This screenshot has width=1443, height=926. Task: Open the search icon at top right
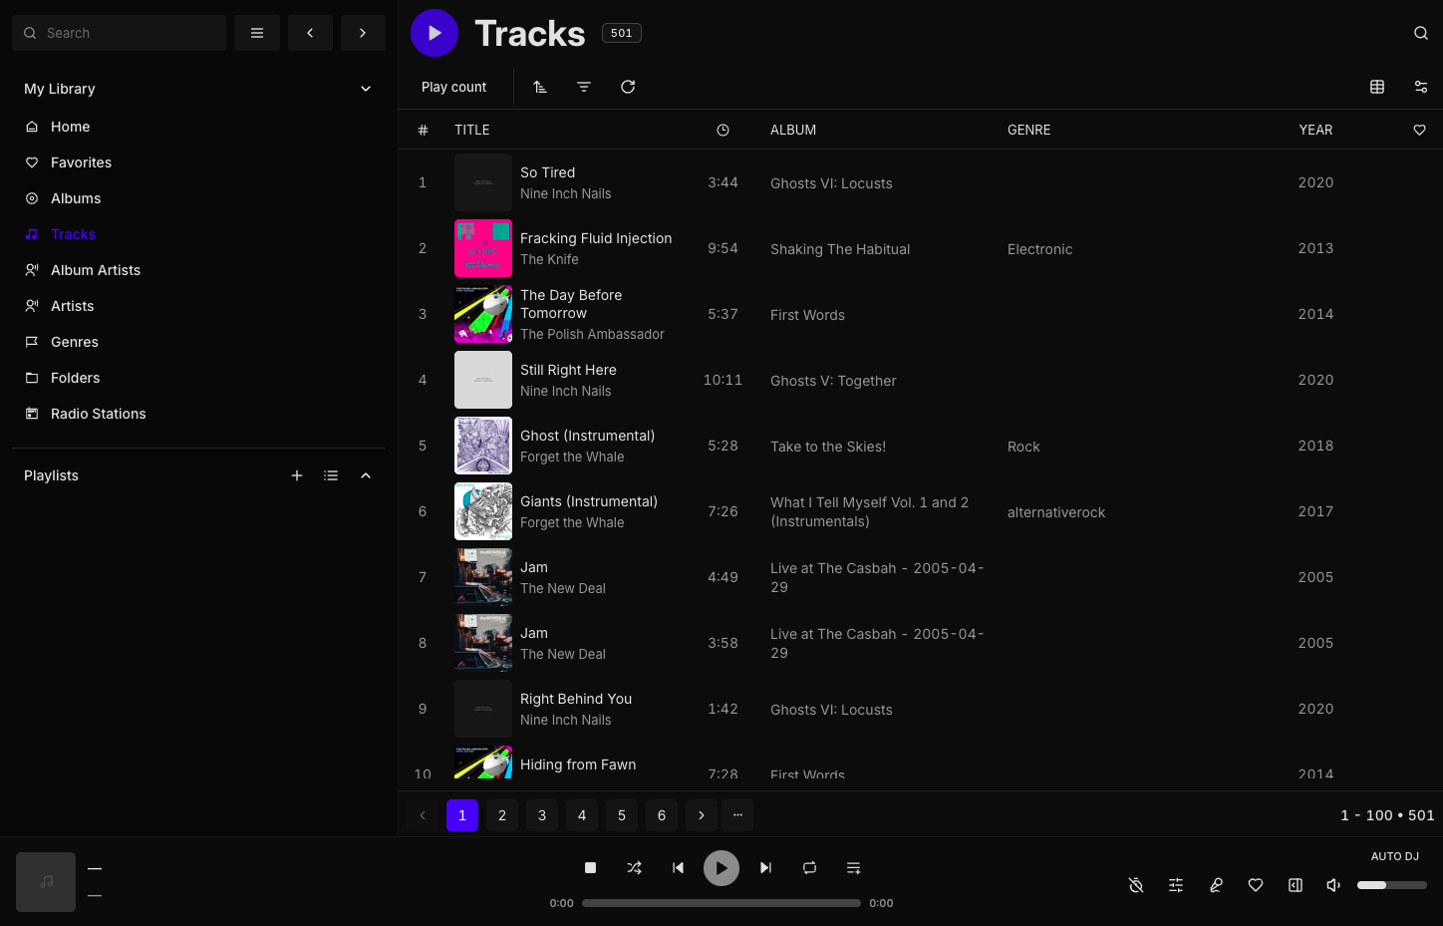[x=1421, y=33]
